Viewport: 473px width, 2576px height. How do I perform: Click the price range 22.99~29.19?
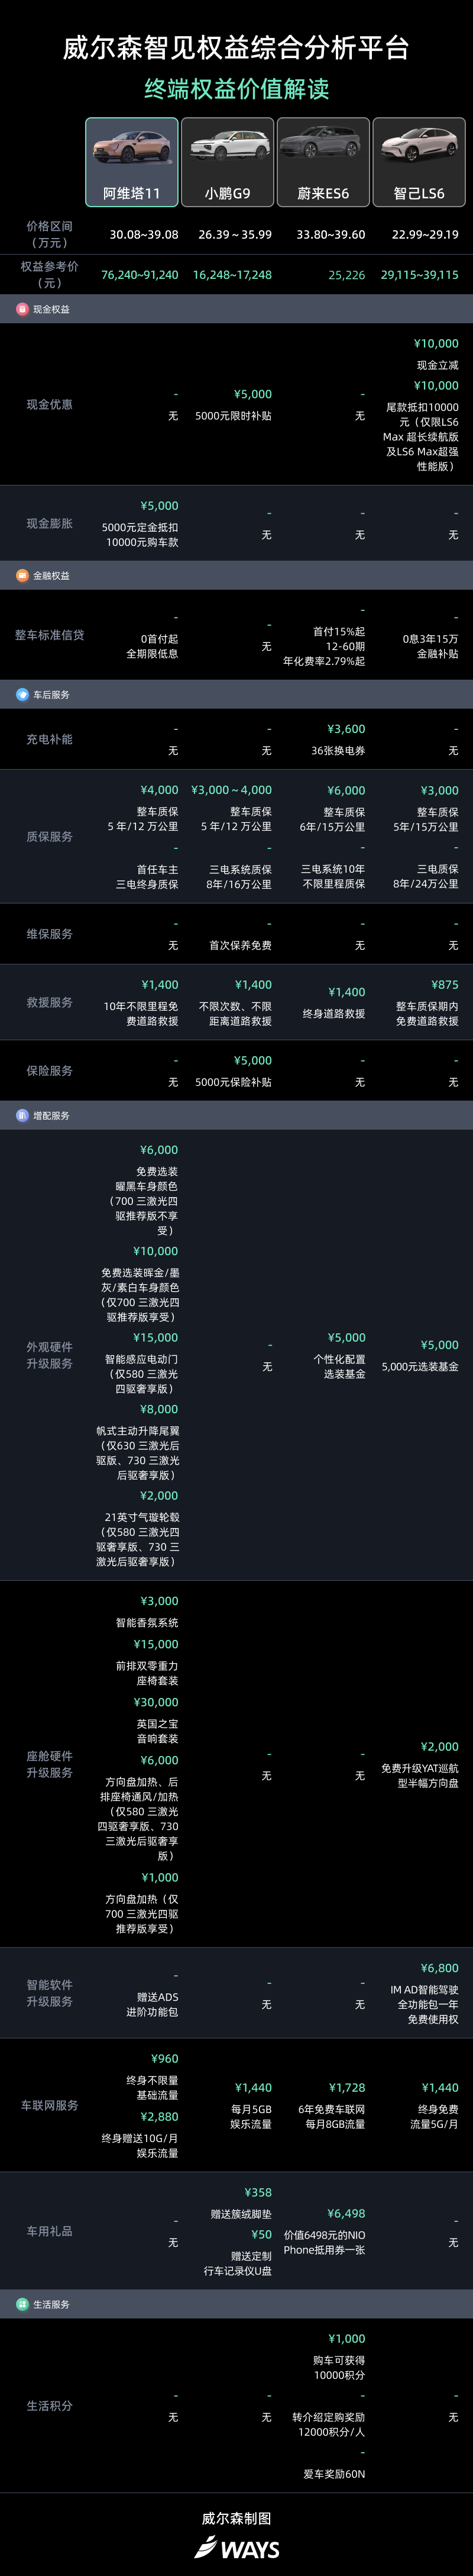425,235
